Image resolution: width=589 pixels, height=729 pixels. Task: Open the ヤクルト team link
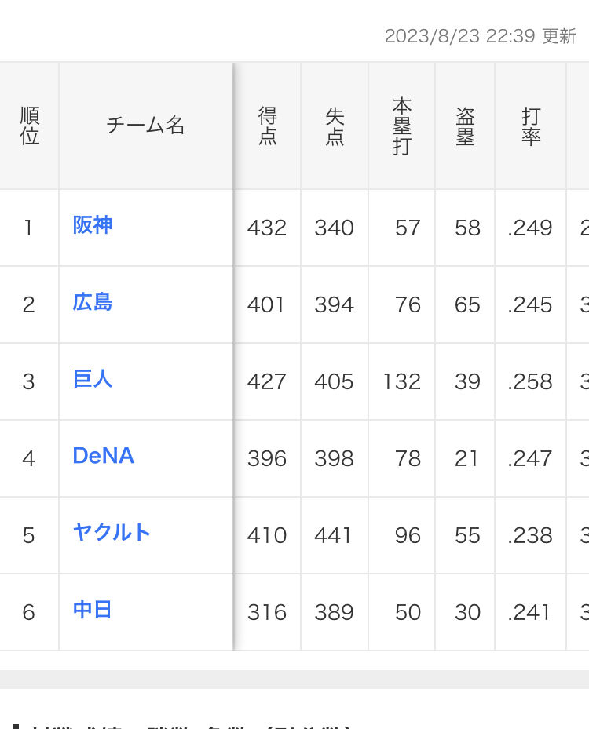coord(112,532)
